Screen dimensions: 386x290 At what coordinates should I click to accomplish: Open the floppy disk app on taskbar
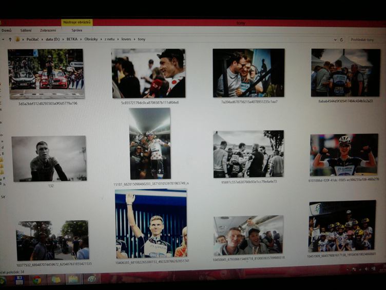coord(19,280)
